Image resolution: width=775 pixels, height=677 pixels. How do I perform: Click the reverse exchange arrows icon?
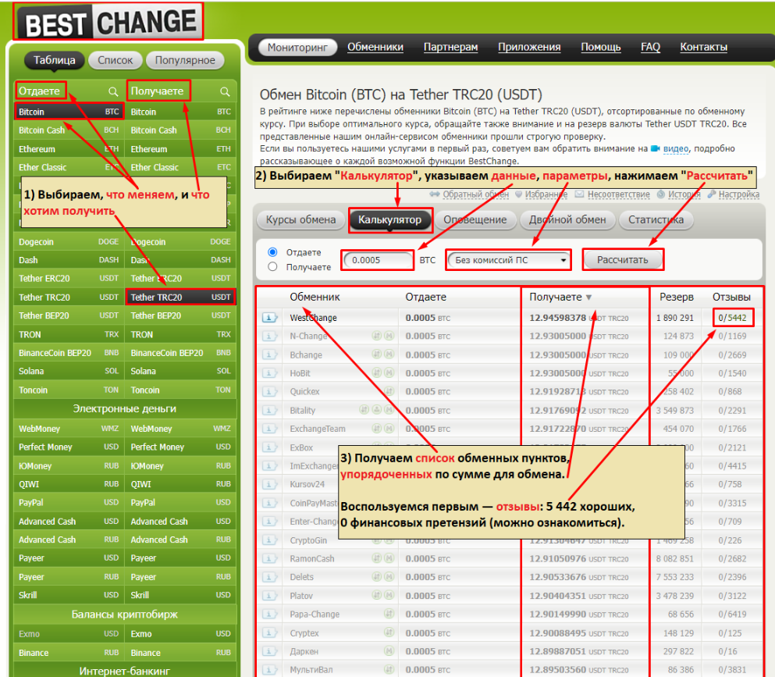click(x=435, y=194)
